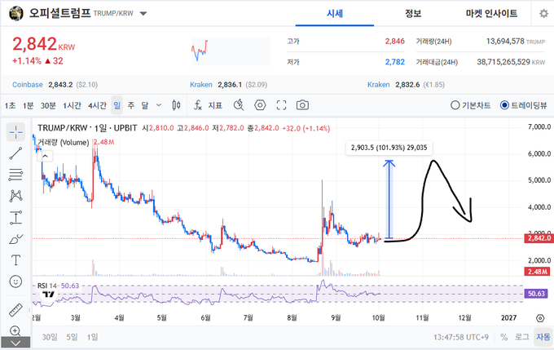554x350 pixels.
Task: Select the brush drawing tool
Action: pyautogui.click(x=15, y=239)
